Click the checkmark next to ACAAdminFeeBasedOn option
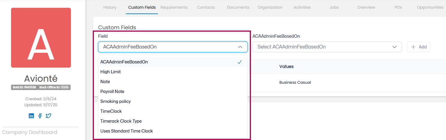Screen dimensions: 446x140 click(x=240, y=62)
